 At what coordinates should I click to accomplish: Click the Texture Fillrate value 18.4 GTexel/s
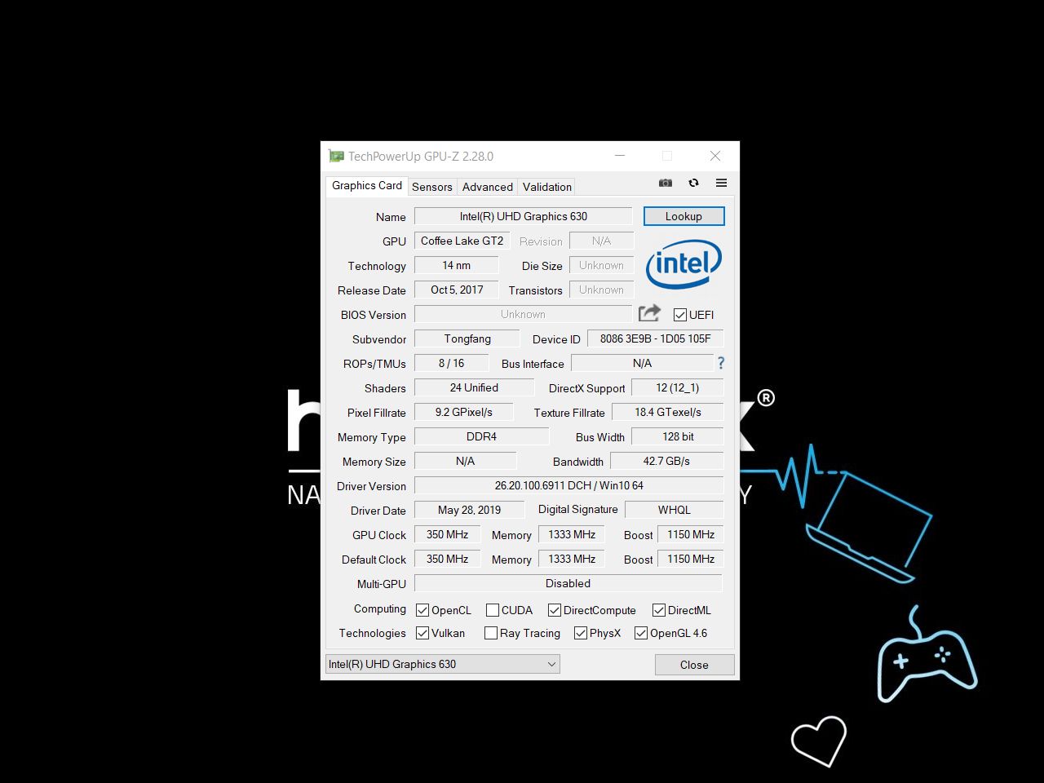668,412
